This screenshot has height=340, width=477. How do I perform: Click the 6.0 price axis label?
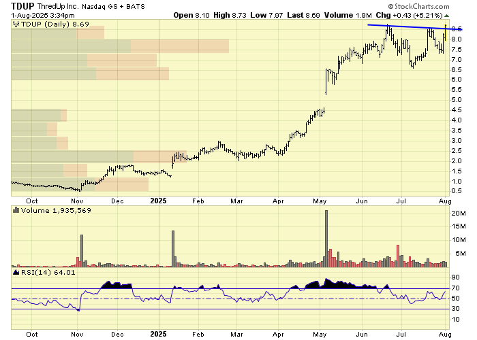click(x=457, y=80)
